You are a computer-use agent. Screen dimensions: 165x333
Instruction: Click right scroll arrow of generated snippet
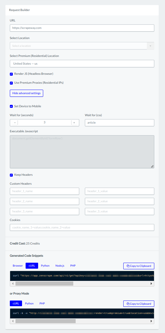coord(151,284)
